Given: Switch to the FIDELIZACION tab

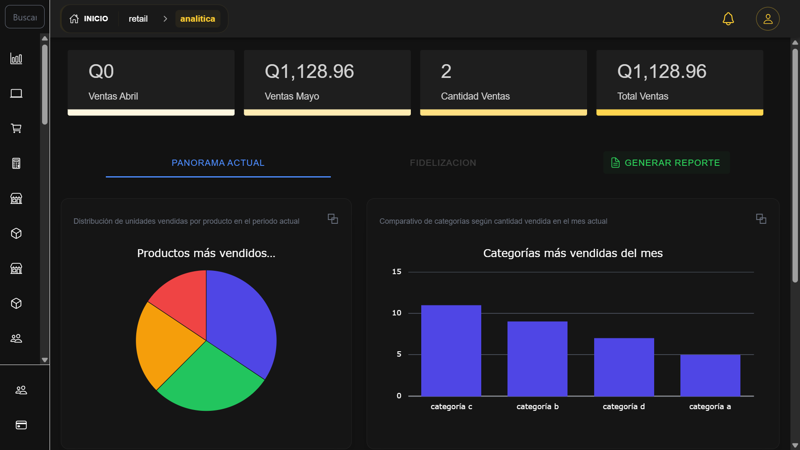Looking at the screenshot, I should click(x=443, y=163).
